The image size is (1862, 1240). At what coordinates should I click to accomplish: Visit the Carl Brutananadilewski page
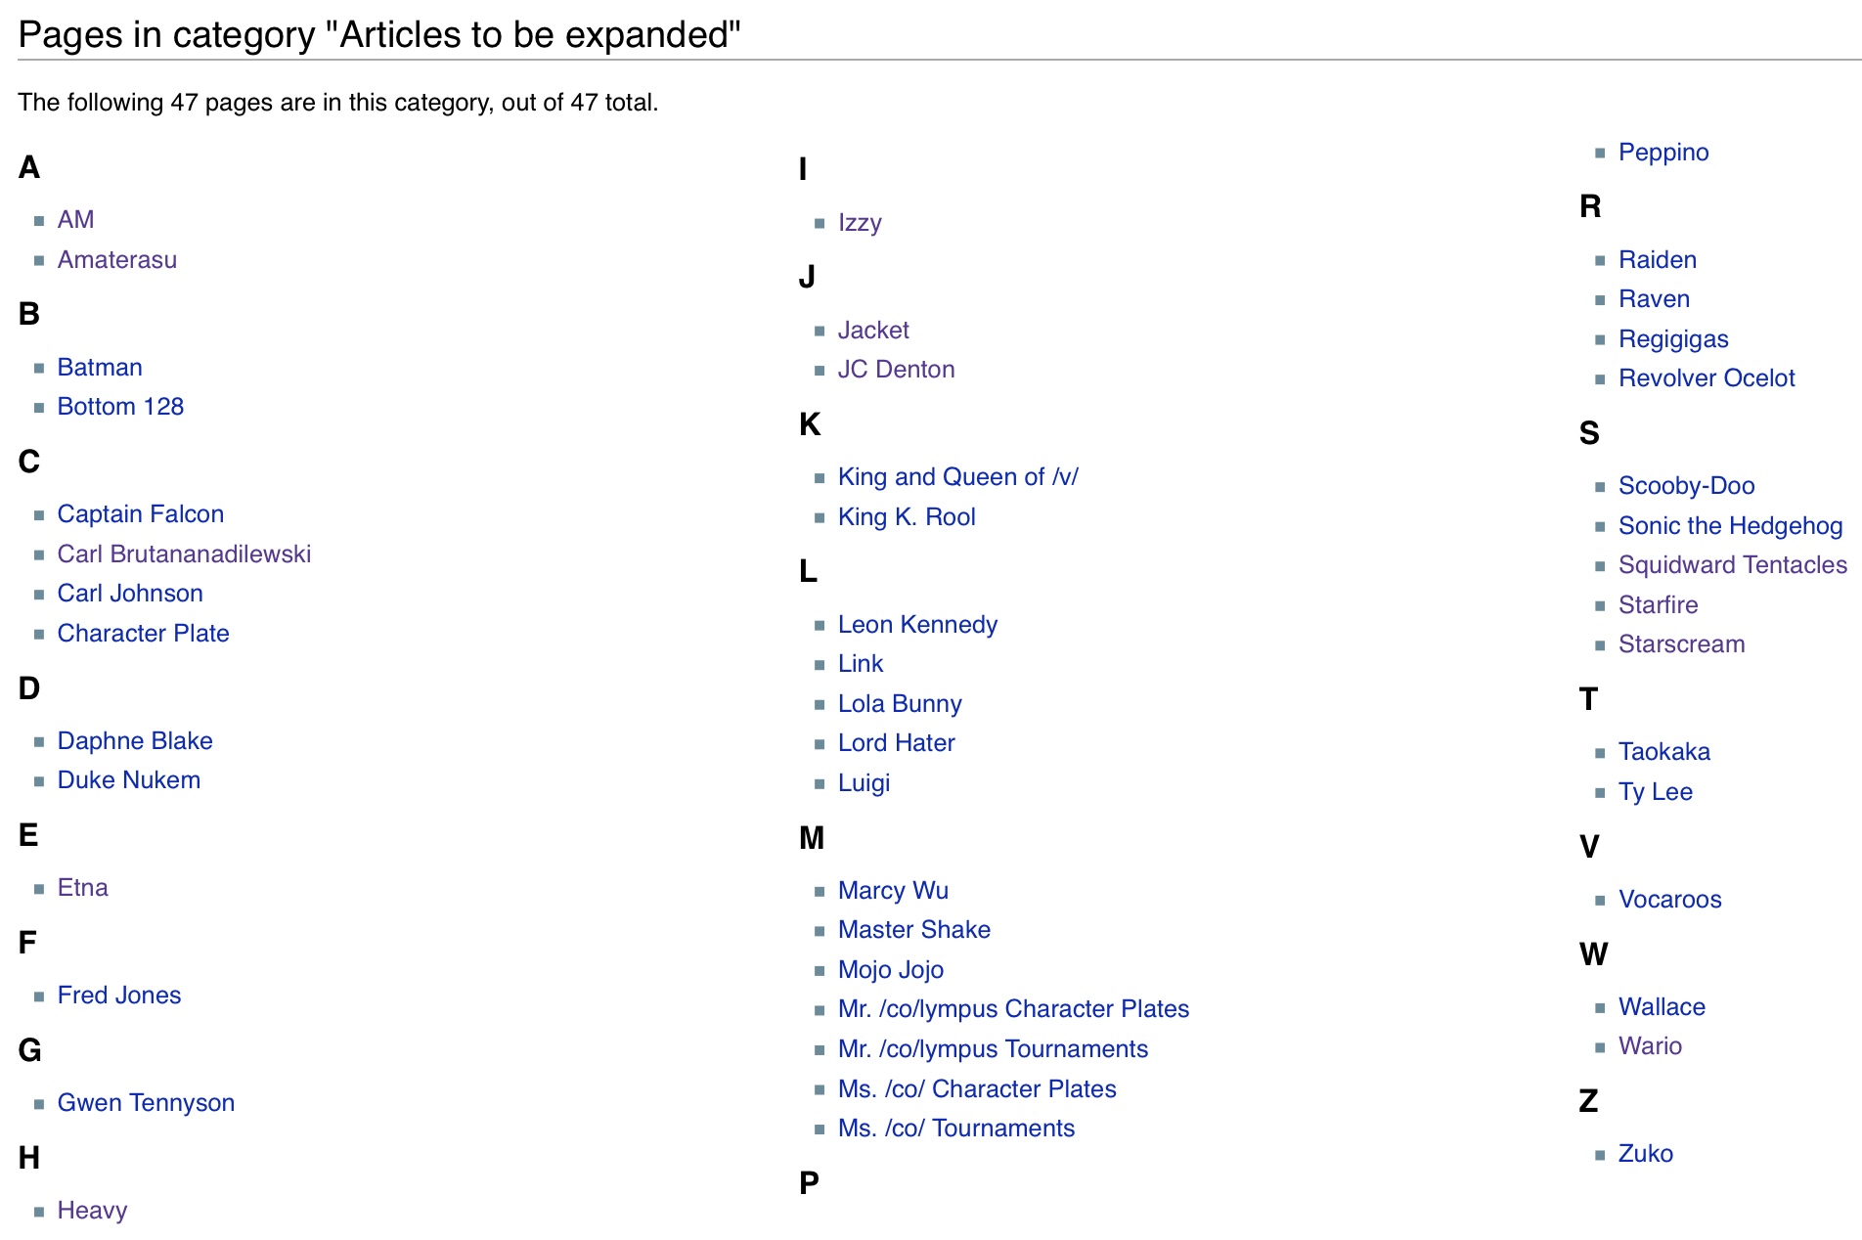click(x=184, y=554)
